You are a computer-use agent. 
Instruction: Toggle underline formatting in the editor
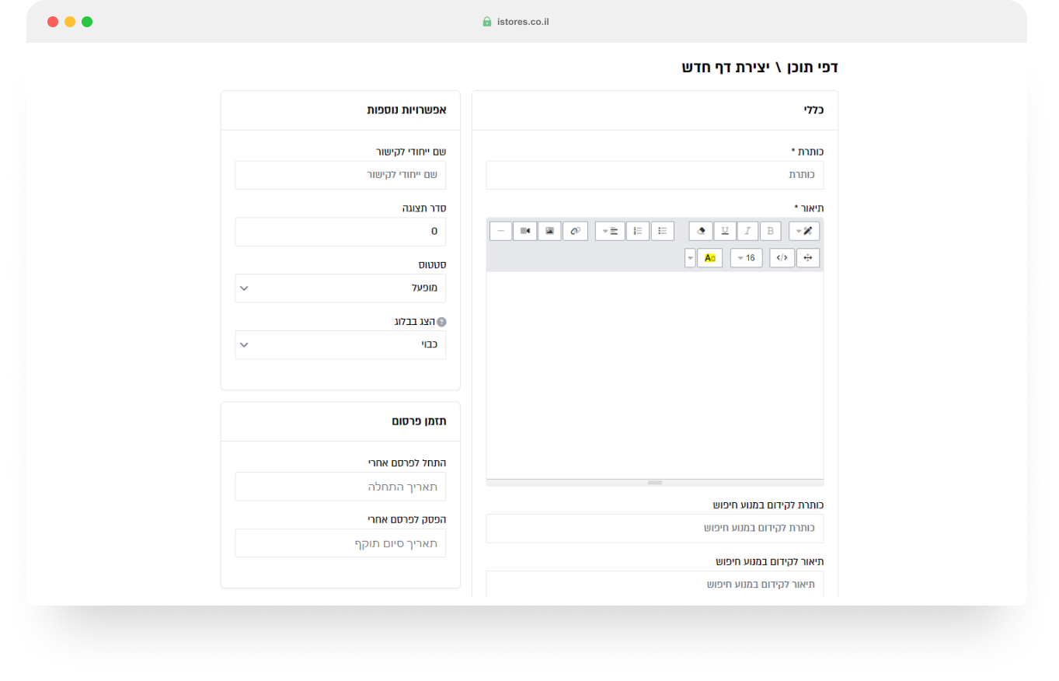(x=725, y=231)
